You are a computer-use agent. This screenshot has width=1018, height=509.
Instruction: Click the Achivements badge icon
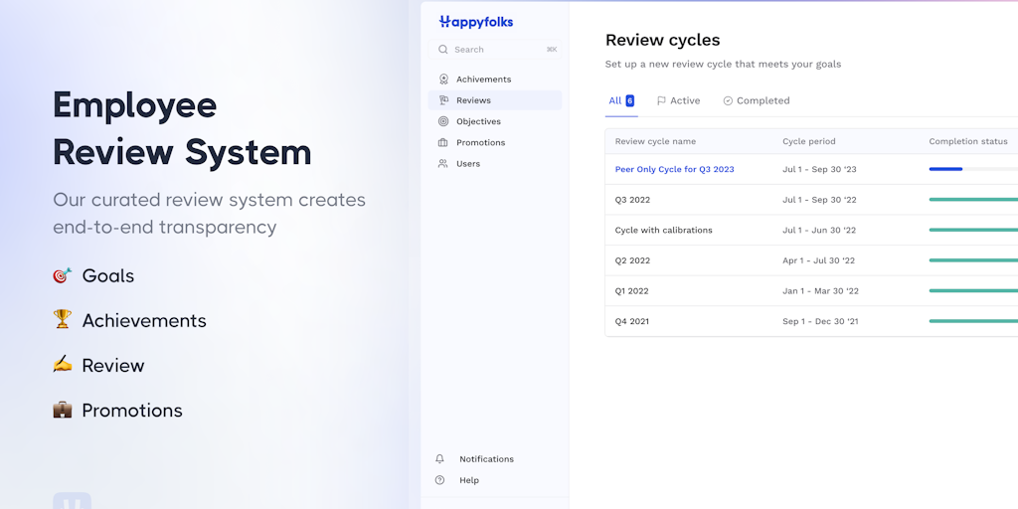pos(443,80)
